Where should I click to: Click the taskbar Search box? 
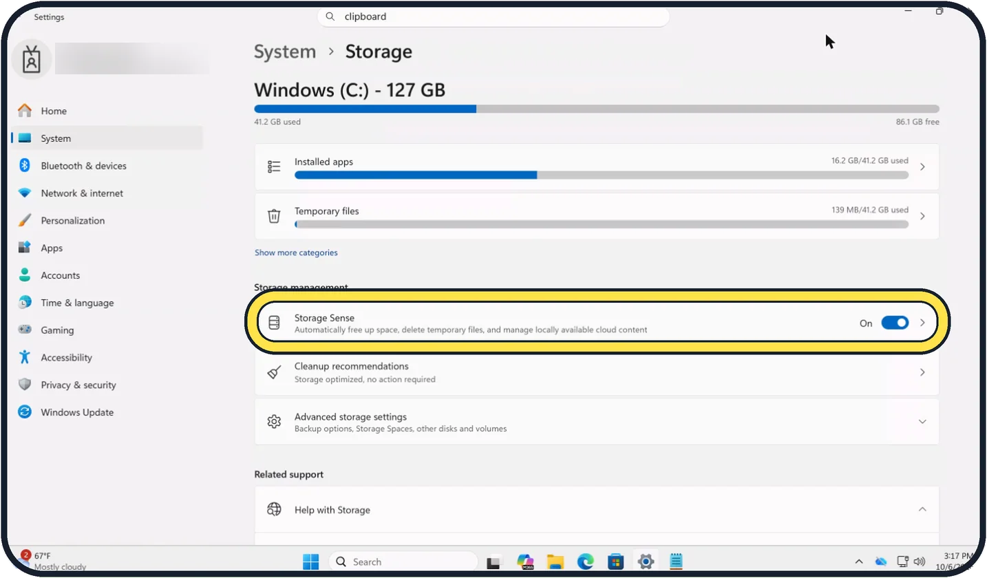(403, 561)
